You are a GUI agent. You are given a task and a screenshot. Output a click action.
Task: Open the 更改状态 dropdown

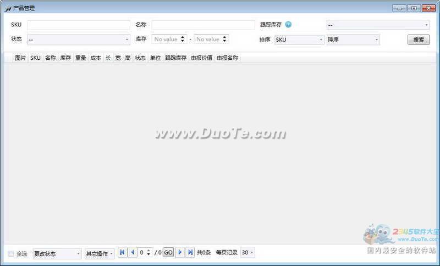57,253
